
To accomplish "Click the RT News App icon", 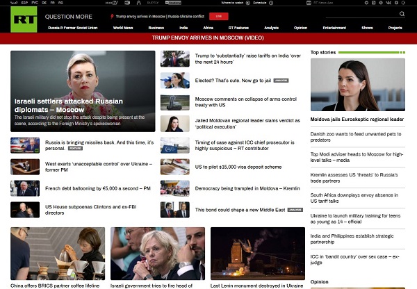I will pyautogui.click(x=309, y=3).
